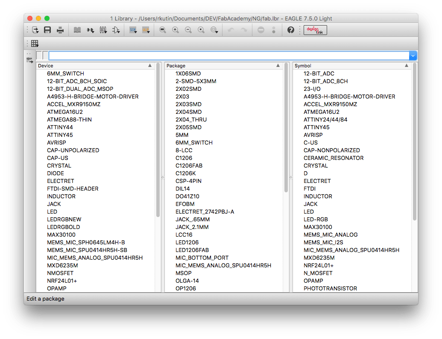Select device CAP-UNPOLARIZED
Image resolution: width=442 pixels, height=339 pixels.
point(73,150)
